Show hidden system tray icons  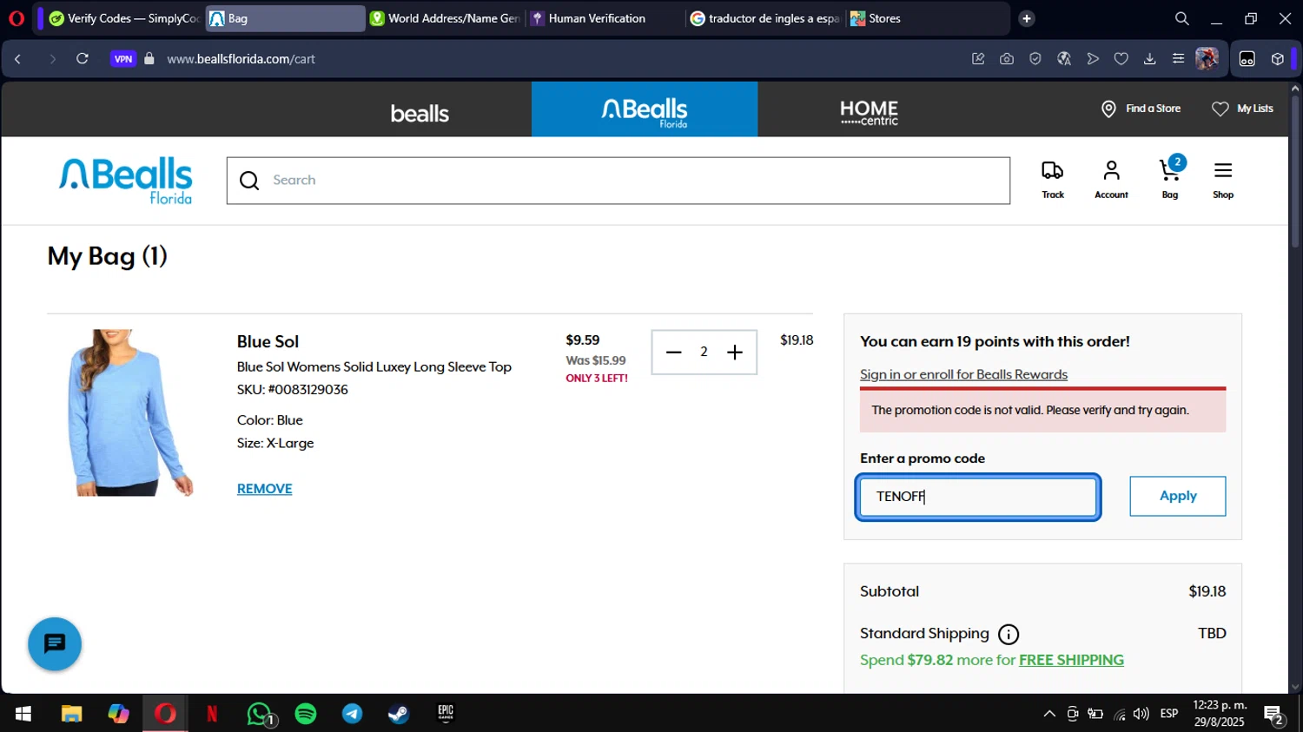(1049, 714)
